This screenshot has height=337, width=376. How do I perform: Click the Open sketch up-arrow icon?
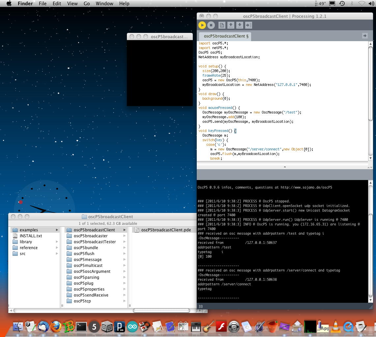coord(231,25)
